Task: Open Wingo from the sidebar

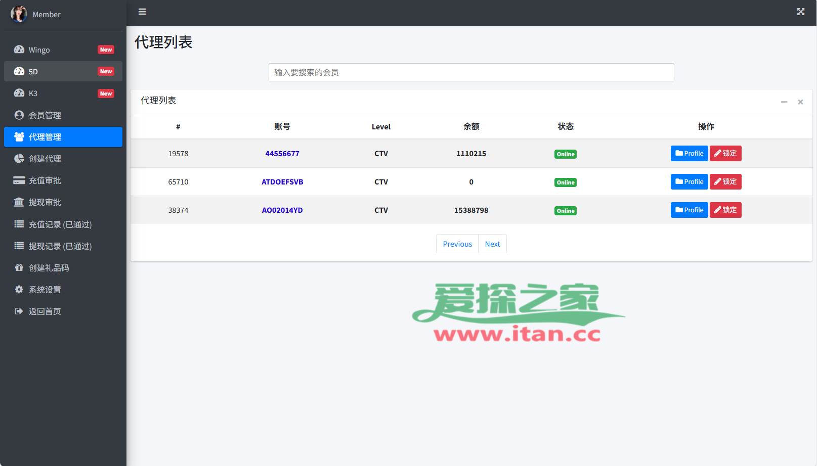Action: [x=39, y=50]
